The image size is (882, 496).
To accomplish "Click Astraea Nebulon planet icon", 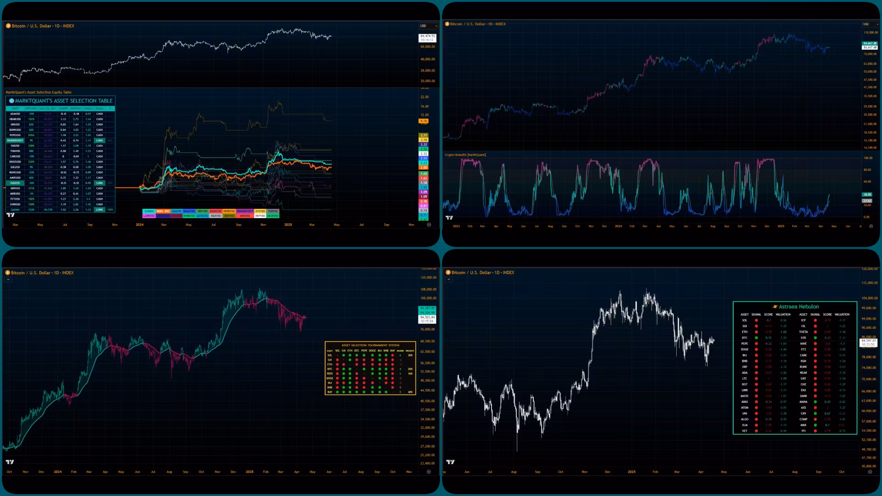I will [x=775, y=307].
